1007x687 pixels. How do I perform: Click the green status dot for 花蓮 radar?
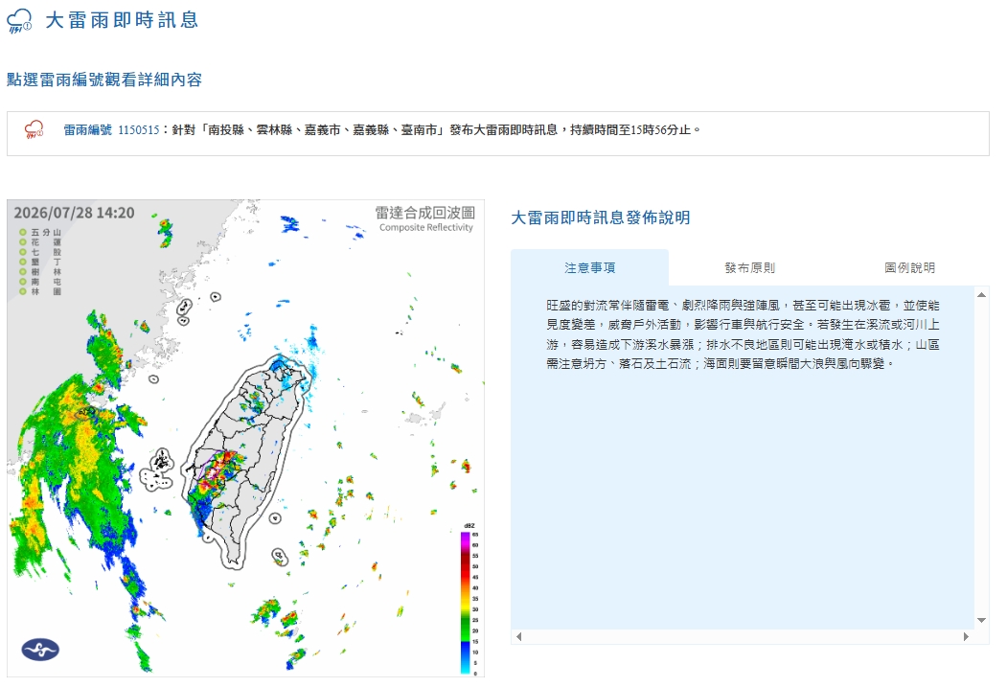tap(23, 242)
